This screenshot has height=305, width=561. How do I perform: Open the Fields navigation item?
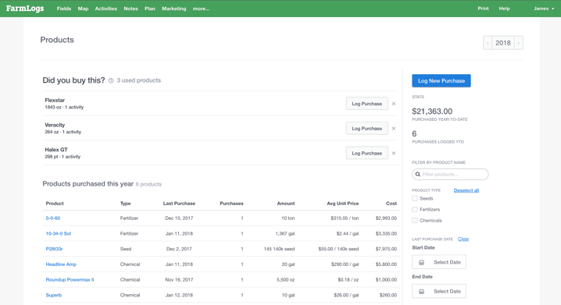click(64, 9)
